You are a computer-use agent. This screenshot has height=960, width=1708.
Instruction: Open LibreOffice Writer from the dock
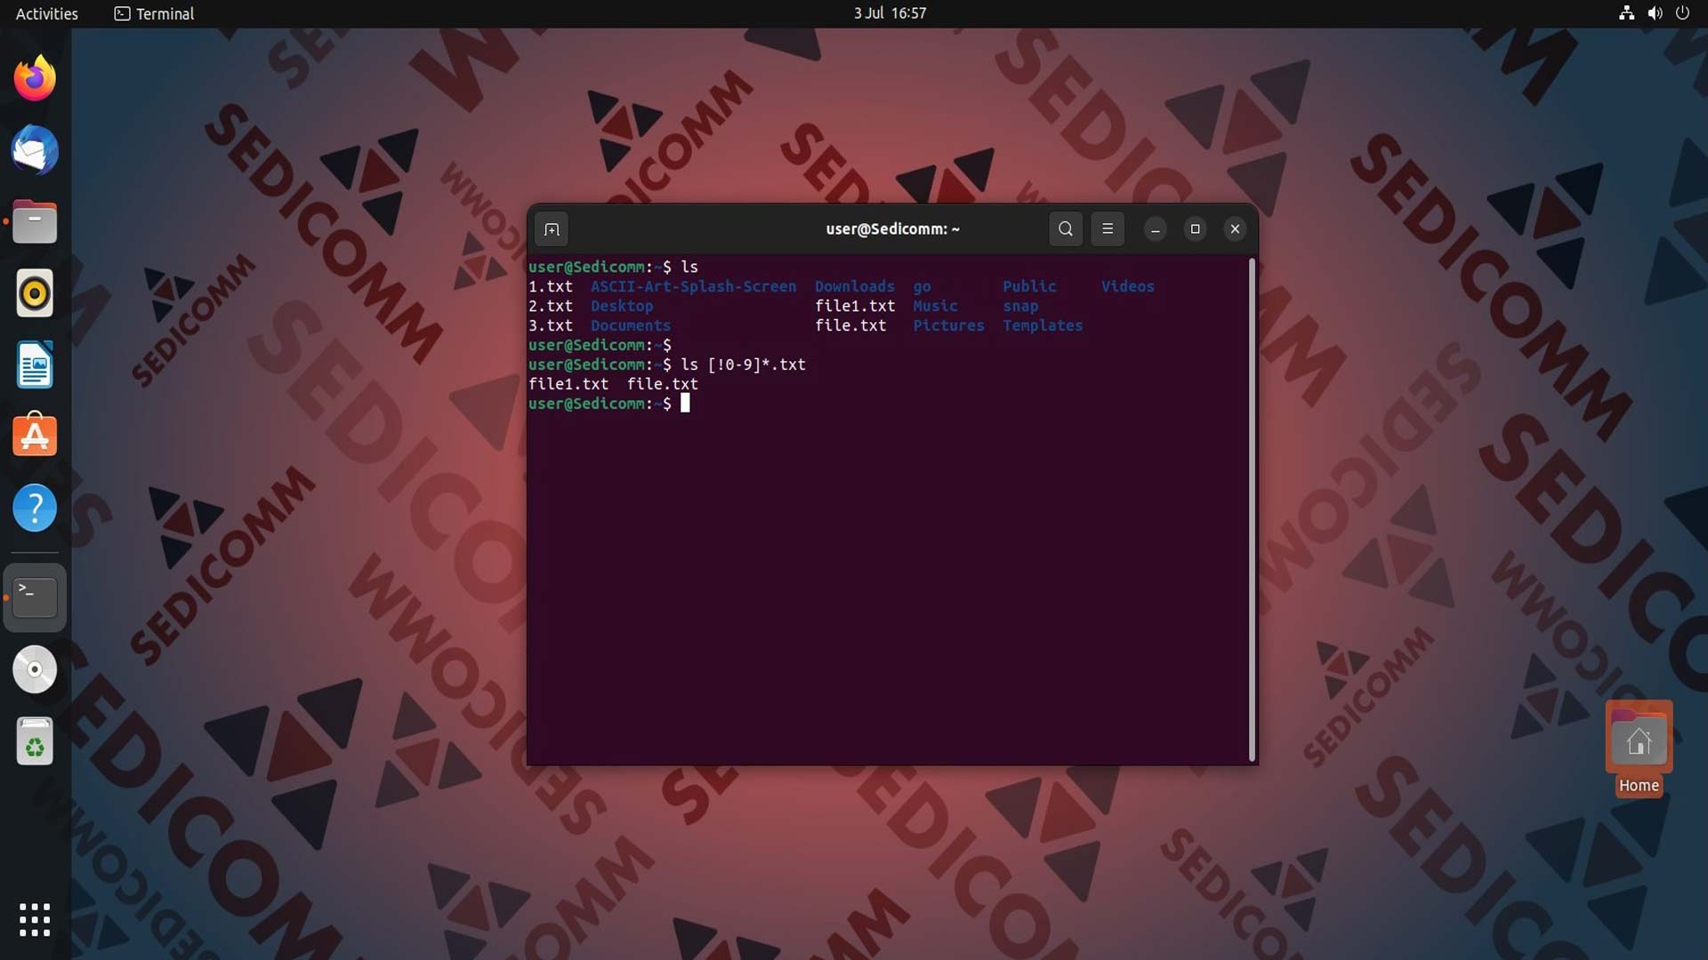click(x=35, y=364)
